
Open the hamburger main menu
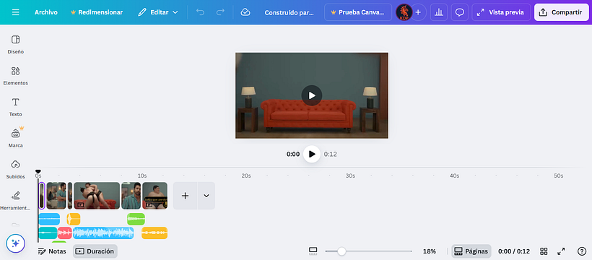[15, 12]
